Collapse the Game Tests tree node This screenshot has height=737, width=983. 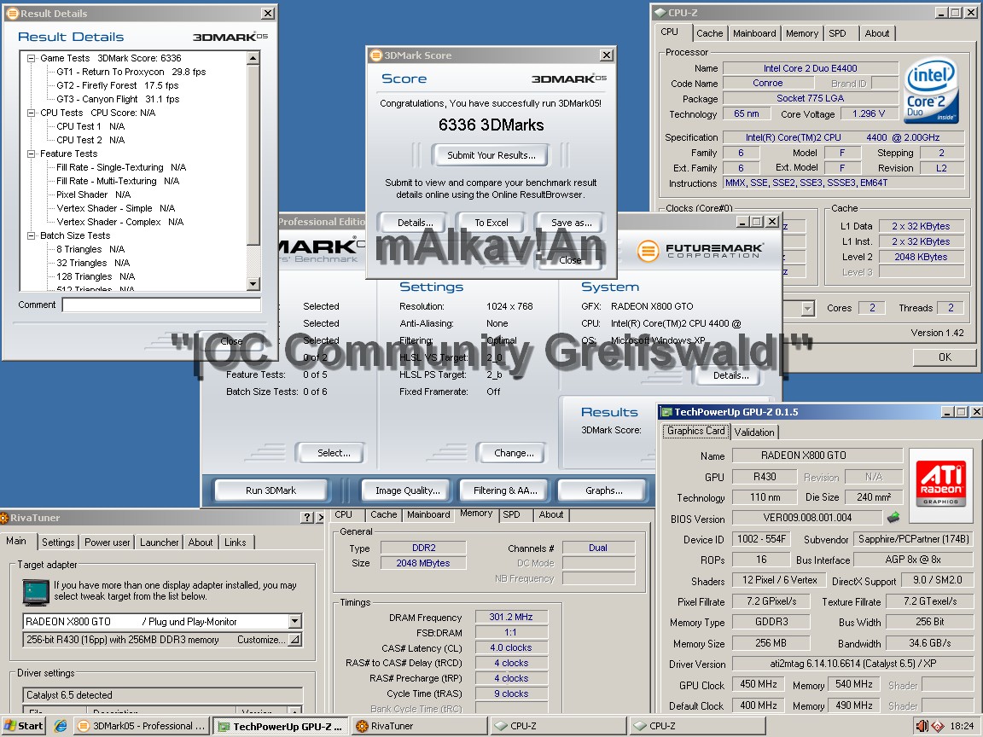click(31, 58)
